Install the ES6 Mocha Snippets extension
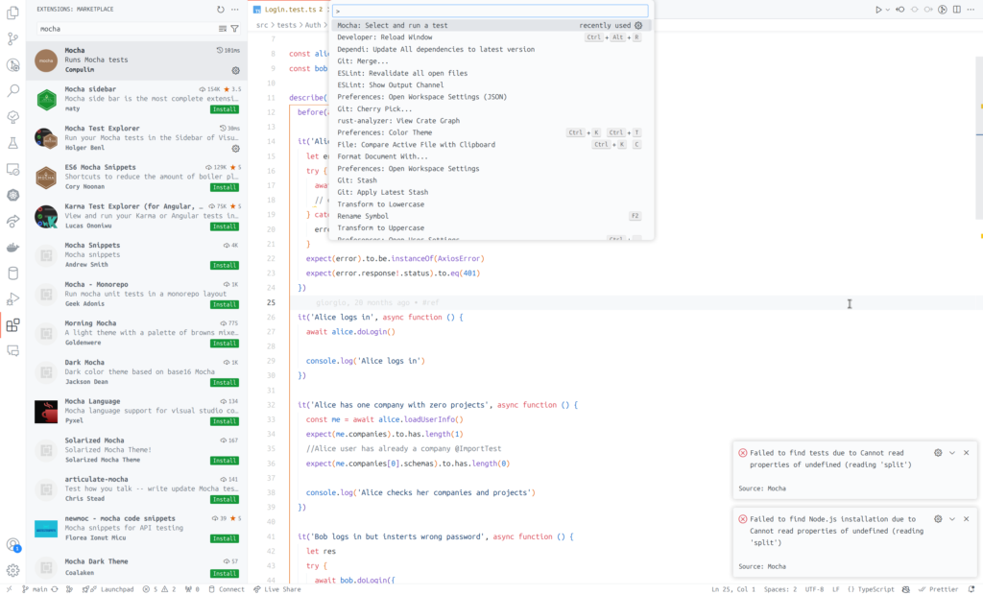This screenshot has width=983, height=595. pos(225,187)
